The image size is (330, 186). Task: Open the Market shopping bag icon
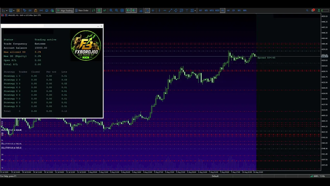tap(36, 10)
